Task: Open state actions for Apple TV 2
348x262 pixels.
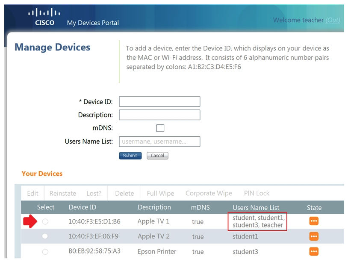Action: (314, 236)
